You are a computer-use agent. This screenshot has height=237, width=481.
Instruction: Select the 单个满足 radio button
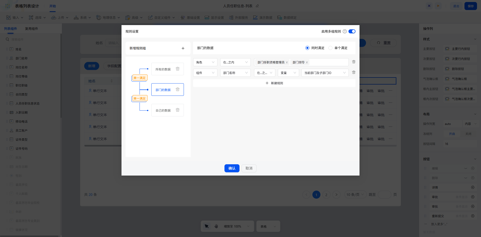[330, 48]
